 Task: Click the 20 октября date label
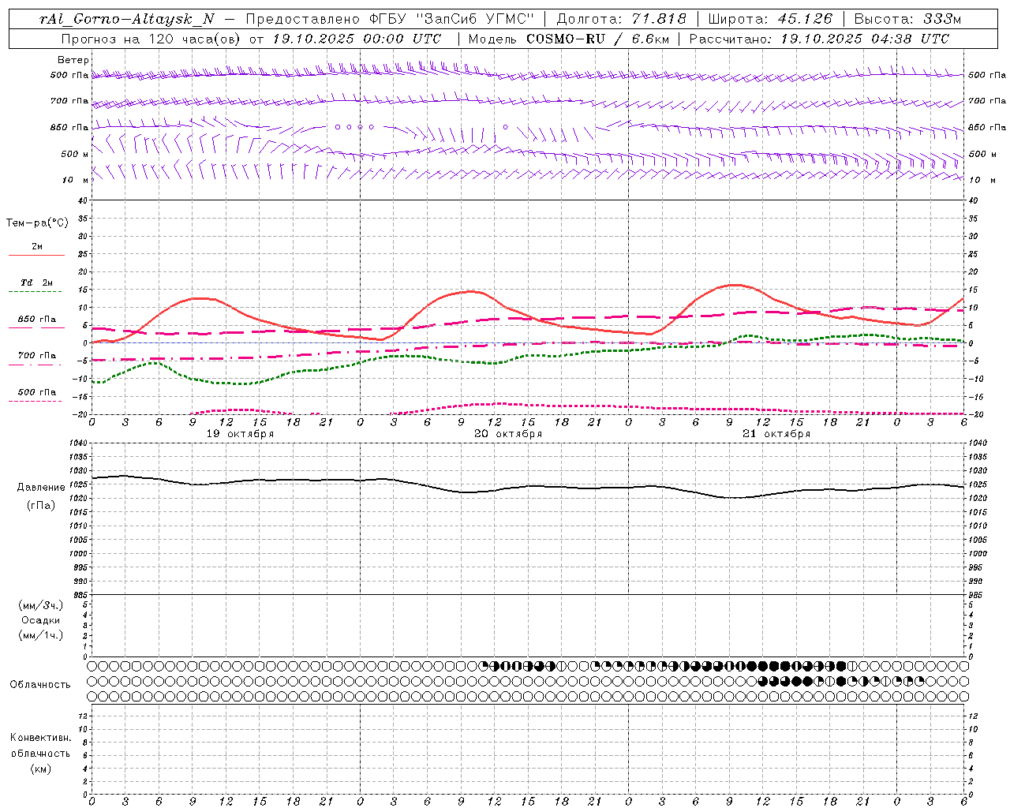tap(508, 434)
